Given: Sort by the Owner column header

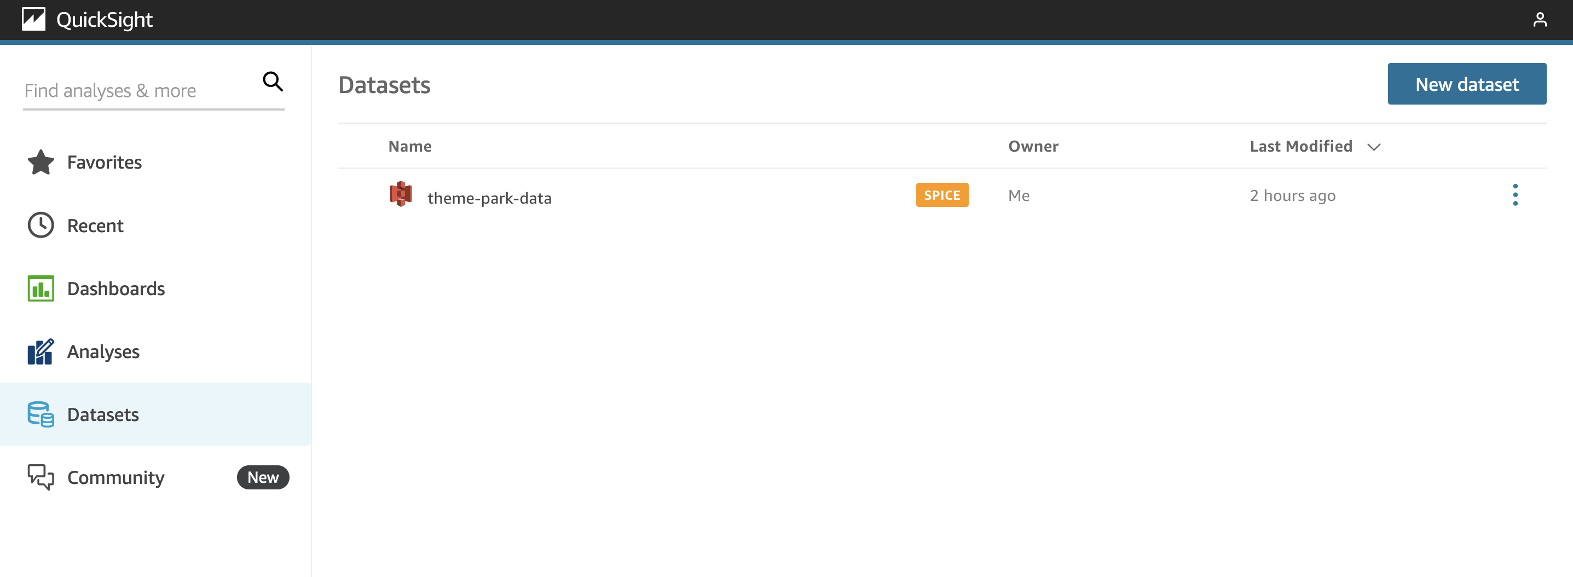Looking at the screenshot, I should 1033,147.
